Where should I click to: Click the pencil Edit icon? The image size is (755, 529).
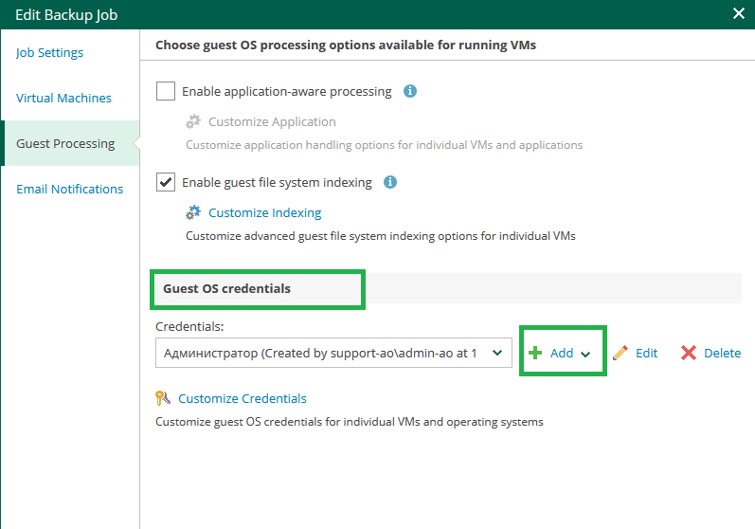[x=620, y=354]
